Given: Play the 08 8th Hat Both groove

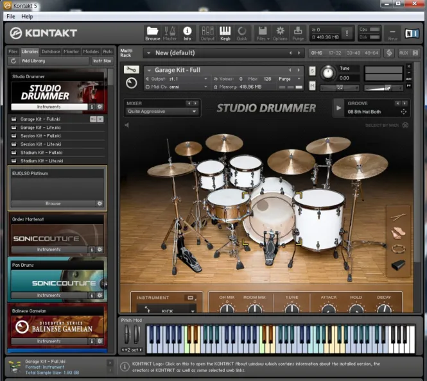Looking at the screenshot, I should click(x=338, y=108).
